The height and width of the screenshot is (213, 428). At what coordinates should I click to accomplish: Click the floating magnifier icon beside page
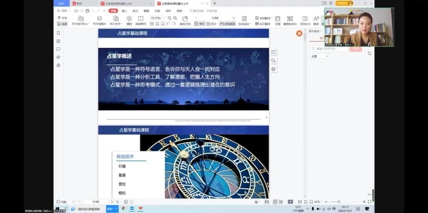pos(273,60)
